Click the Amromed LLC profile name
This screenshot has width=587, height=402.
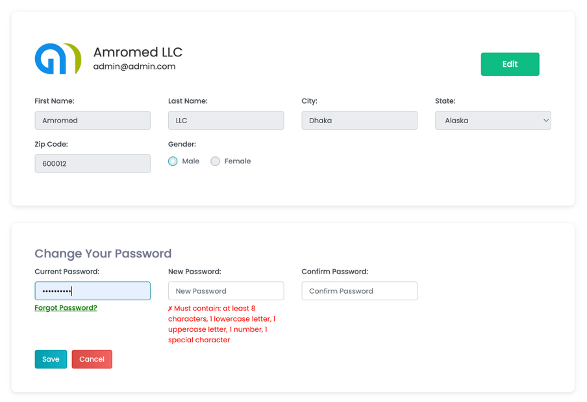(x=138, y=52)
